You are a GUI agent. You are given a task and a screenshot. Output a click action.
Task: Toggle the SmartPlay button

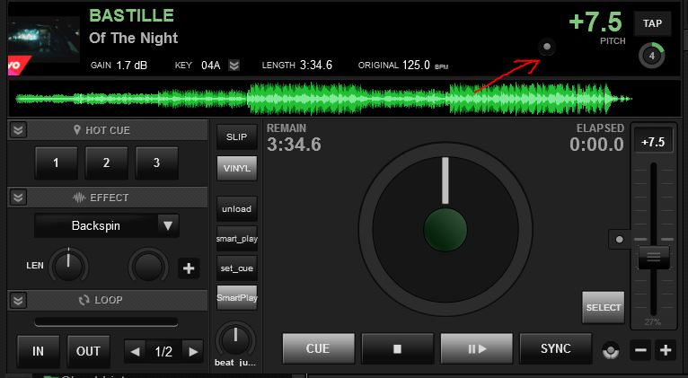[x=236, y=297]
